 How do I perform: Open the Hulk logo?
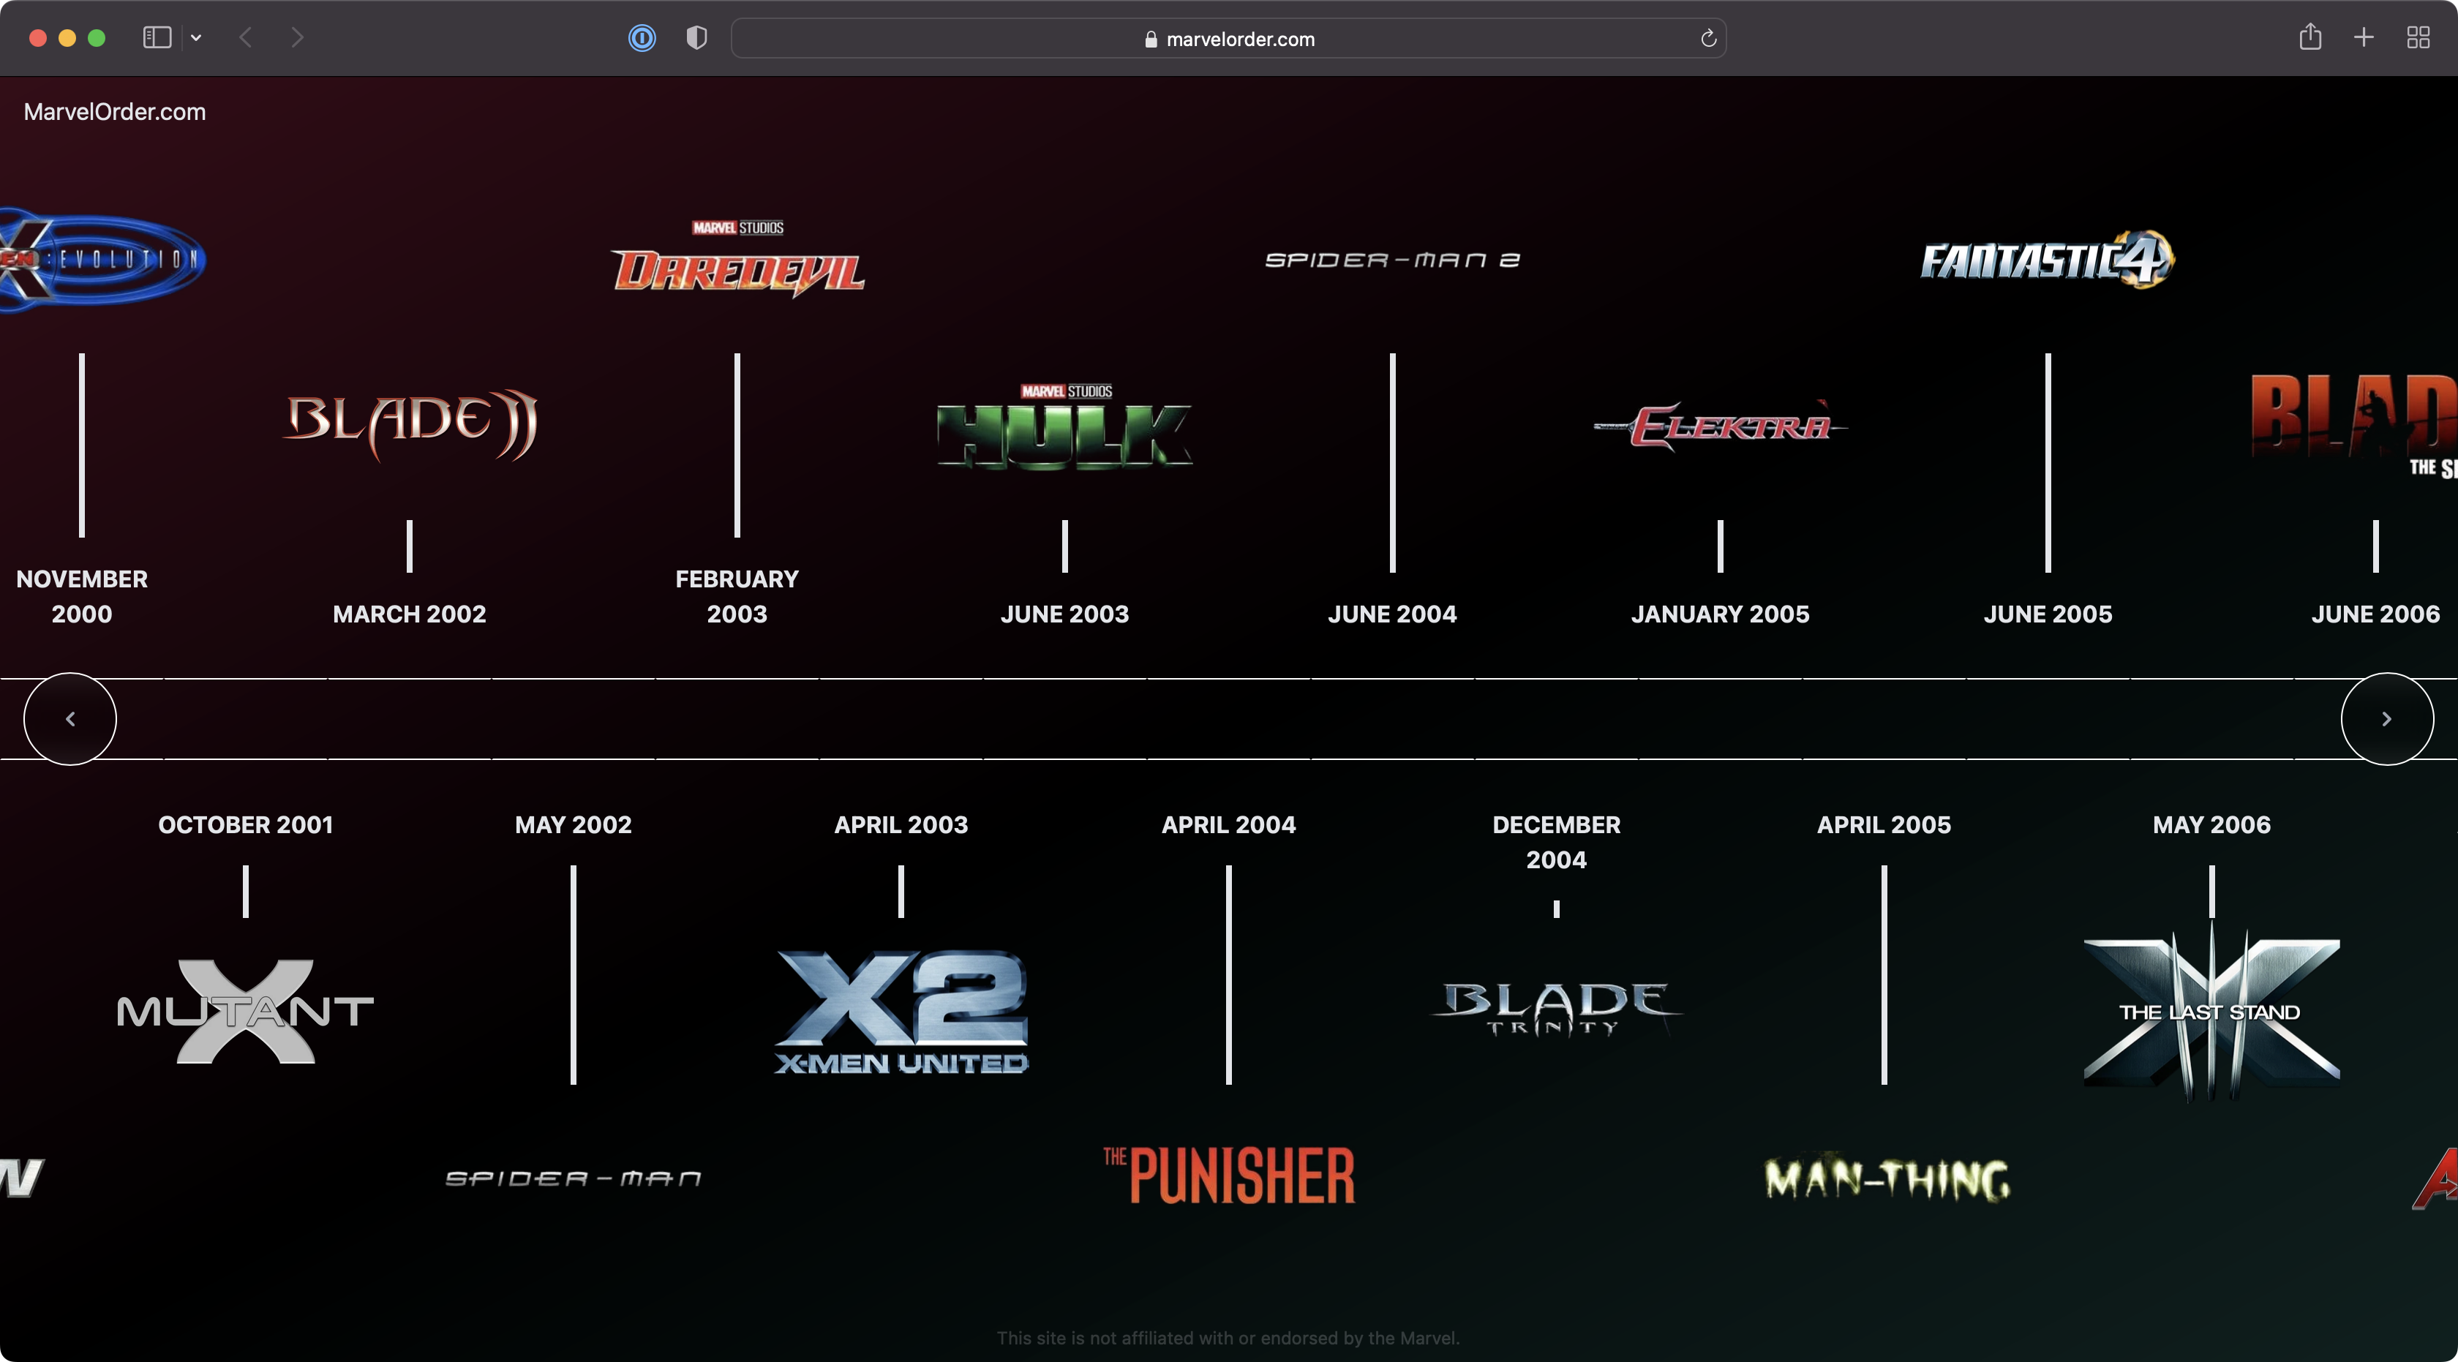1065,426
